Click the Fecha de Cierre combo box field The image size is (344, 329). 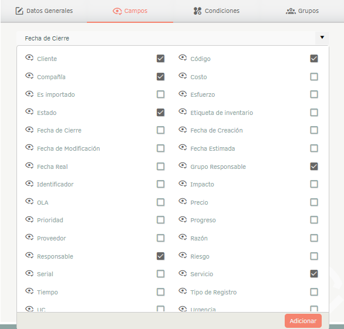(173, 38)
